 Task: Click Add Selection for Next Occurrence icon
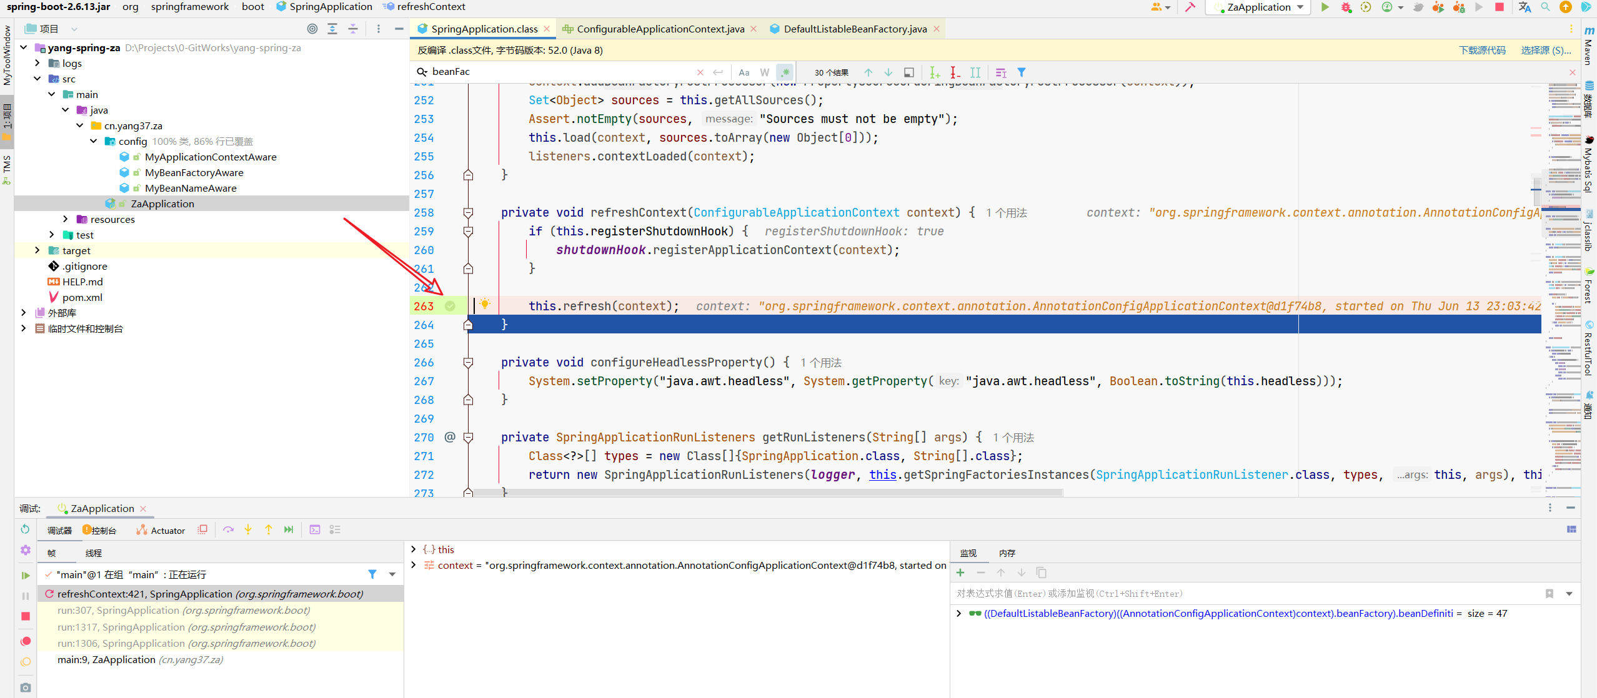click(x=935, y=72)
